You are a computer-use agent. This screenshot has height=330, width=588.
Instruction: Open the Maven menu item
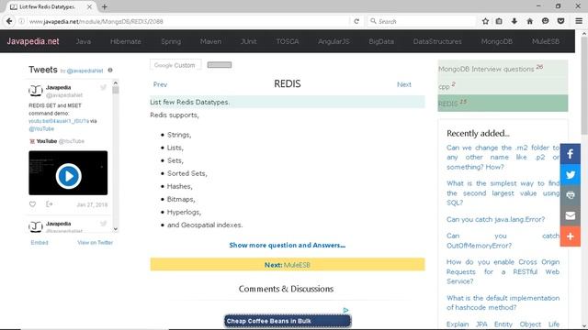coord(210,41)
